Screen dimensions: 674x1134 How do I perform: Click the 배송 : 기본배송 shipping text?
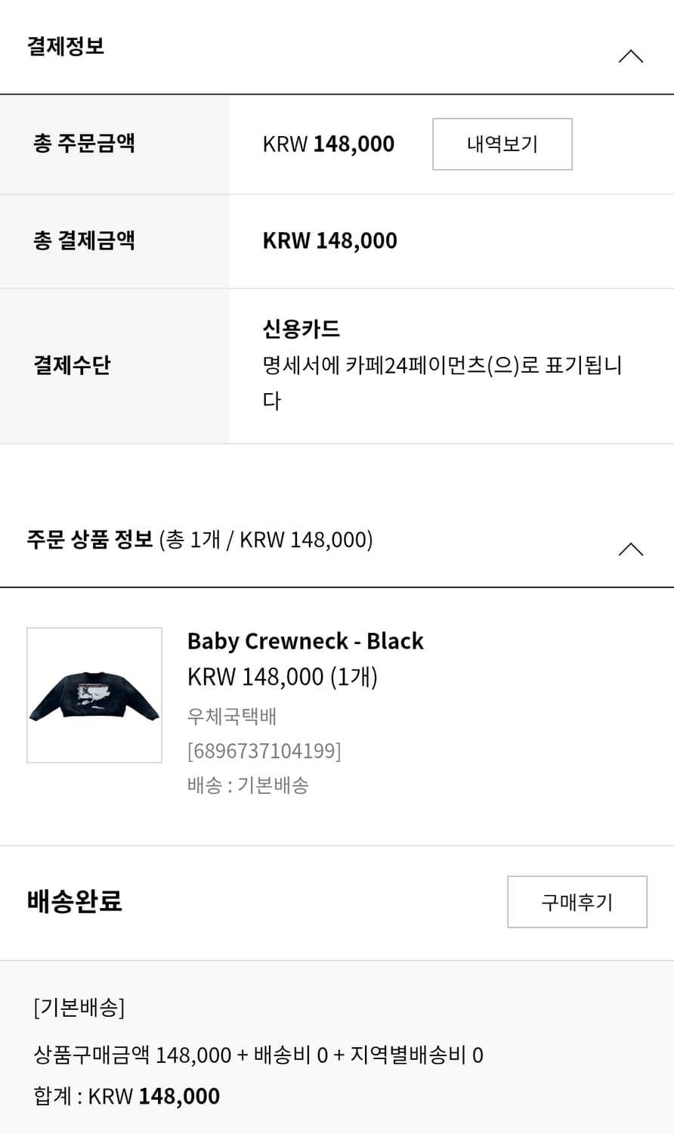point(248,785)
